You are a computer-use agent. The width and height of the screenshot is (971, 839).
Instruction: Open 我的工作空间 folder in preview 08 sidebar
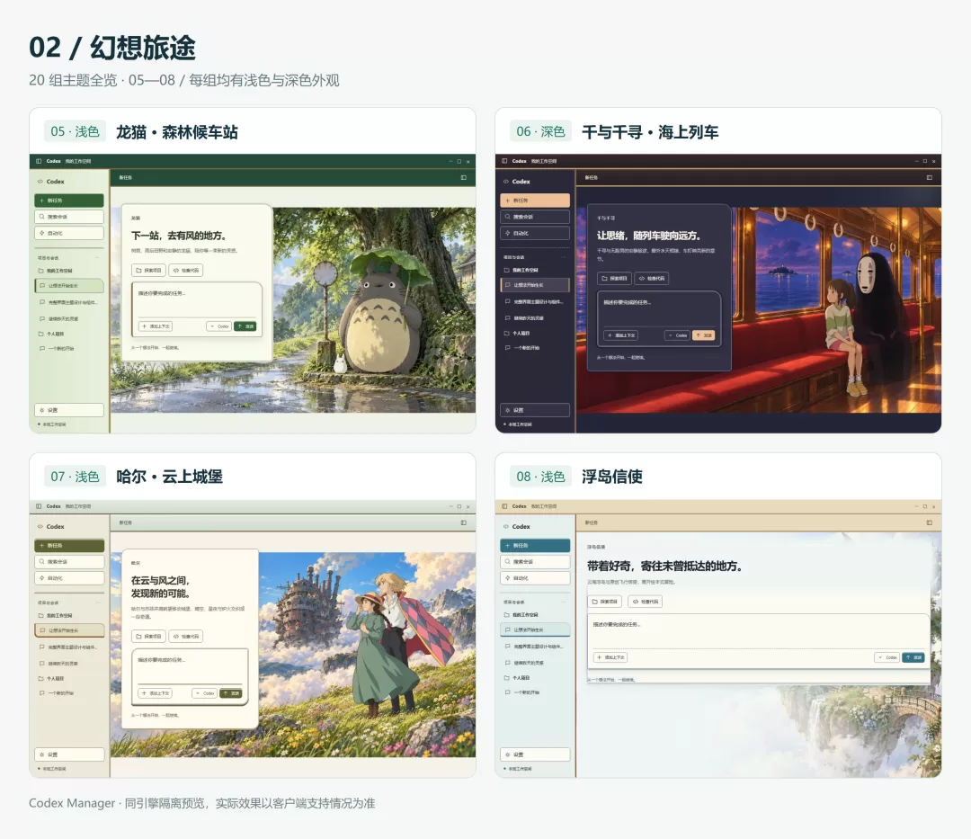(x=521, y=615)
